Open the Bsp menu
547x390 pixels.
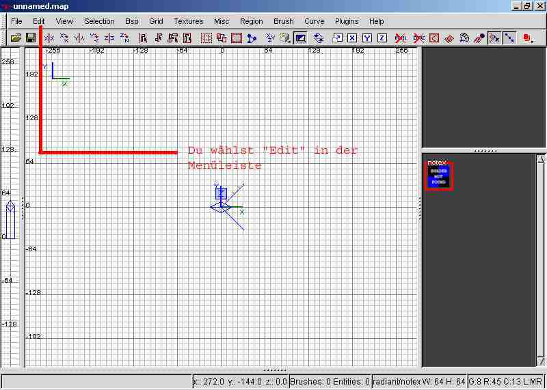coord(132,21)
